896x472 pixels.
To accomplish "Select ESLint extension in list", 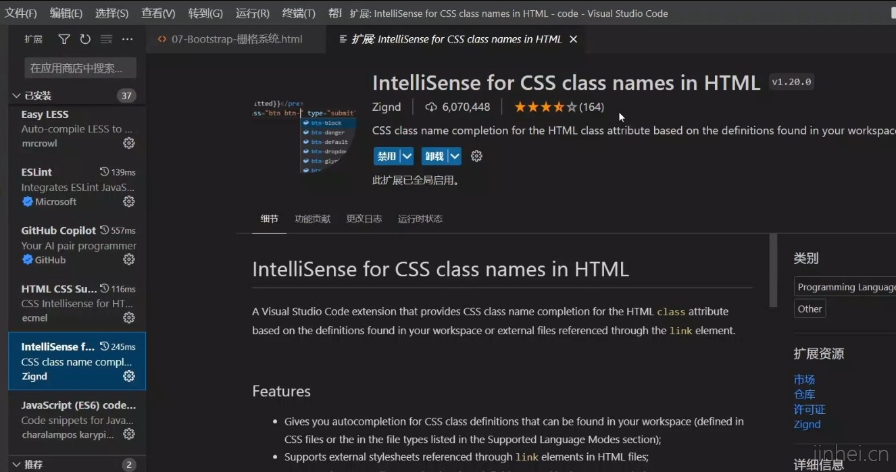I will point(77,186).
